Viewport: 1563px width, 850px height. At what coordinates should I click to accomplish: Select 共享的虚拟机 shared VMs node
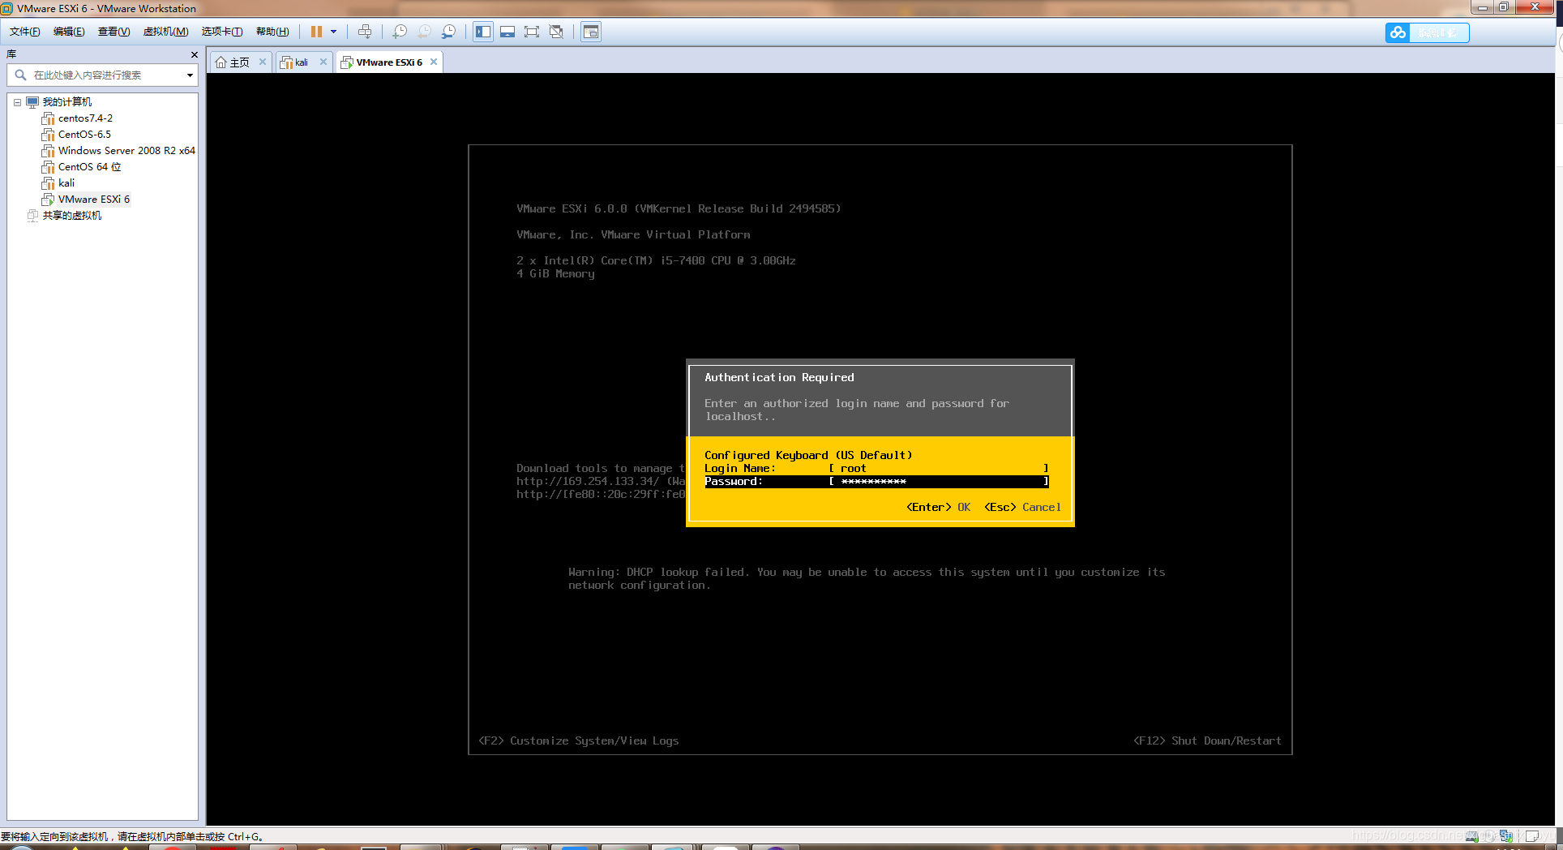click(x=72, y=216)
